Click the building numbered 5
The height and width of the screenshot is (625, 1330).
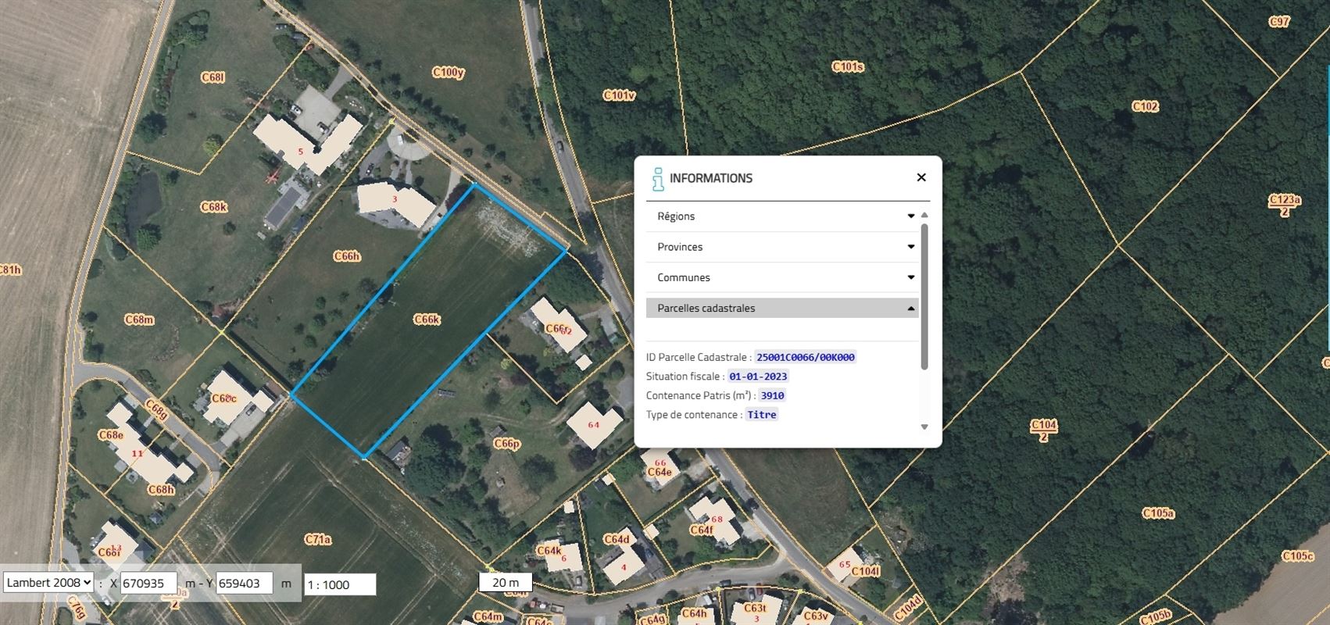(x=300, y=151)
